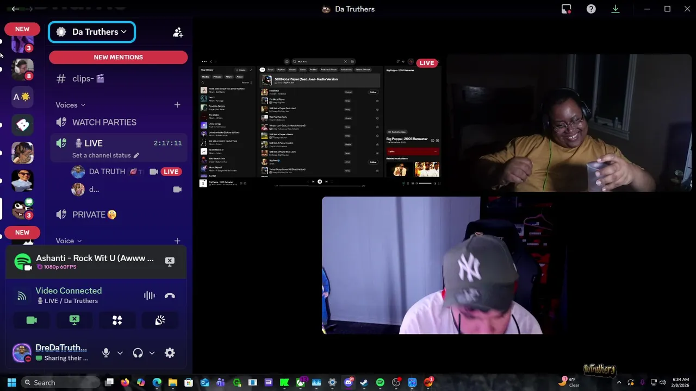Open microphone input options chevron
Screen dimensions: 696x391
pyautogui.click(x=120, y=353)
